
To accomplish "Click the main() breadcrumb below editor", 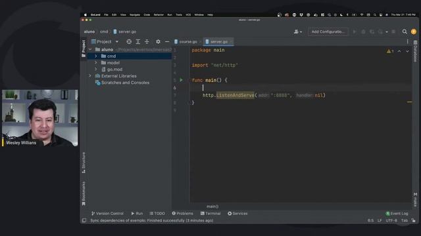I will [x=212, y=206].
